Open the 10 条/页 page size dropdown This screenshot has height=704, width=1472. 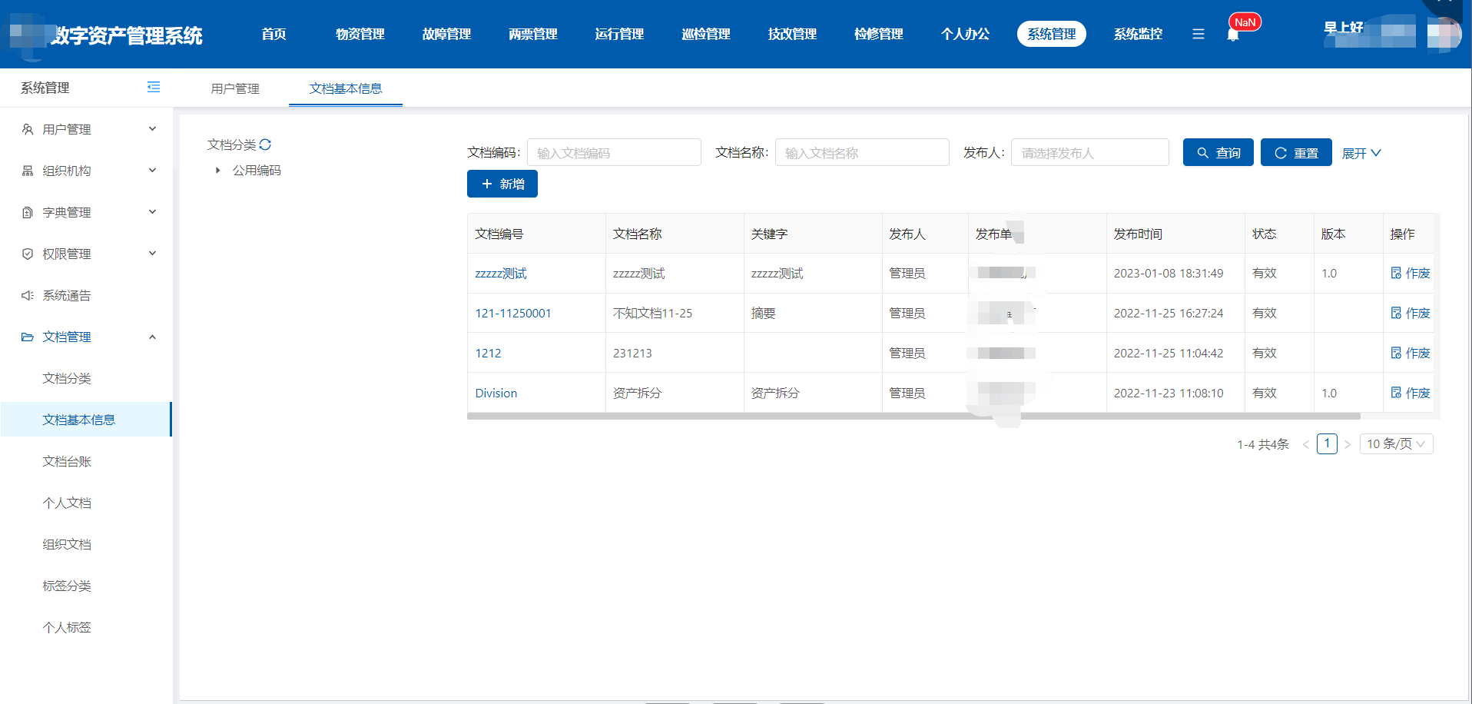1396,444
